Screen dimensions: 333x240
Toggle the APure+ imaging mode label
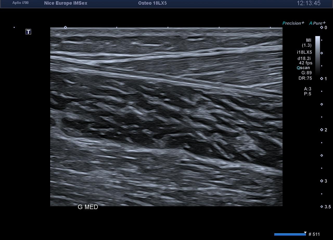coord(317,23)
